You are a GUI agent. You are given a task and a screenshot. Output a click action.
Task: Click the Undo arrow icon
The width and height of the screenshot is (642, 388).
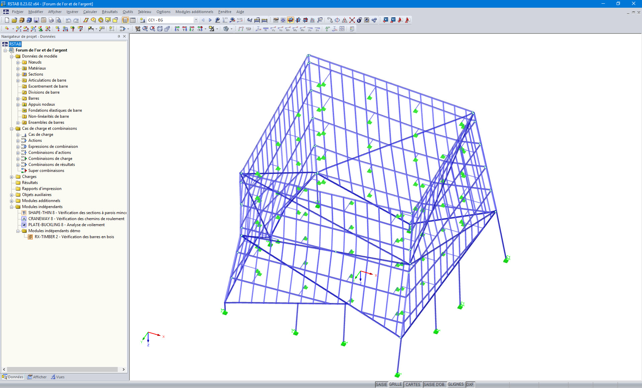[x=68, y=20]
